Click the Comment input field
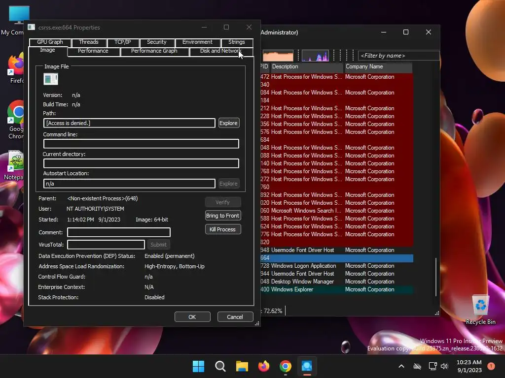 tap(119, 232)
